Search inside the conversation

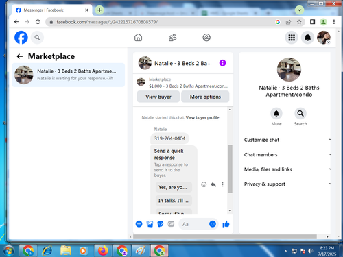pos(300,113)
